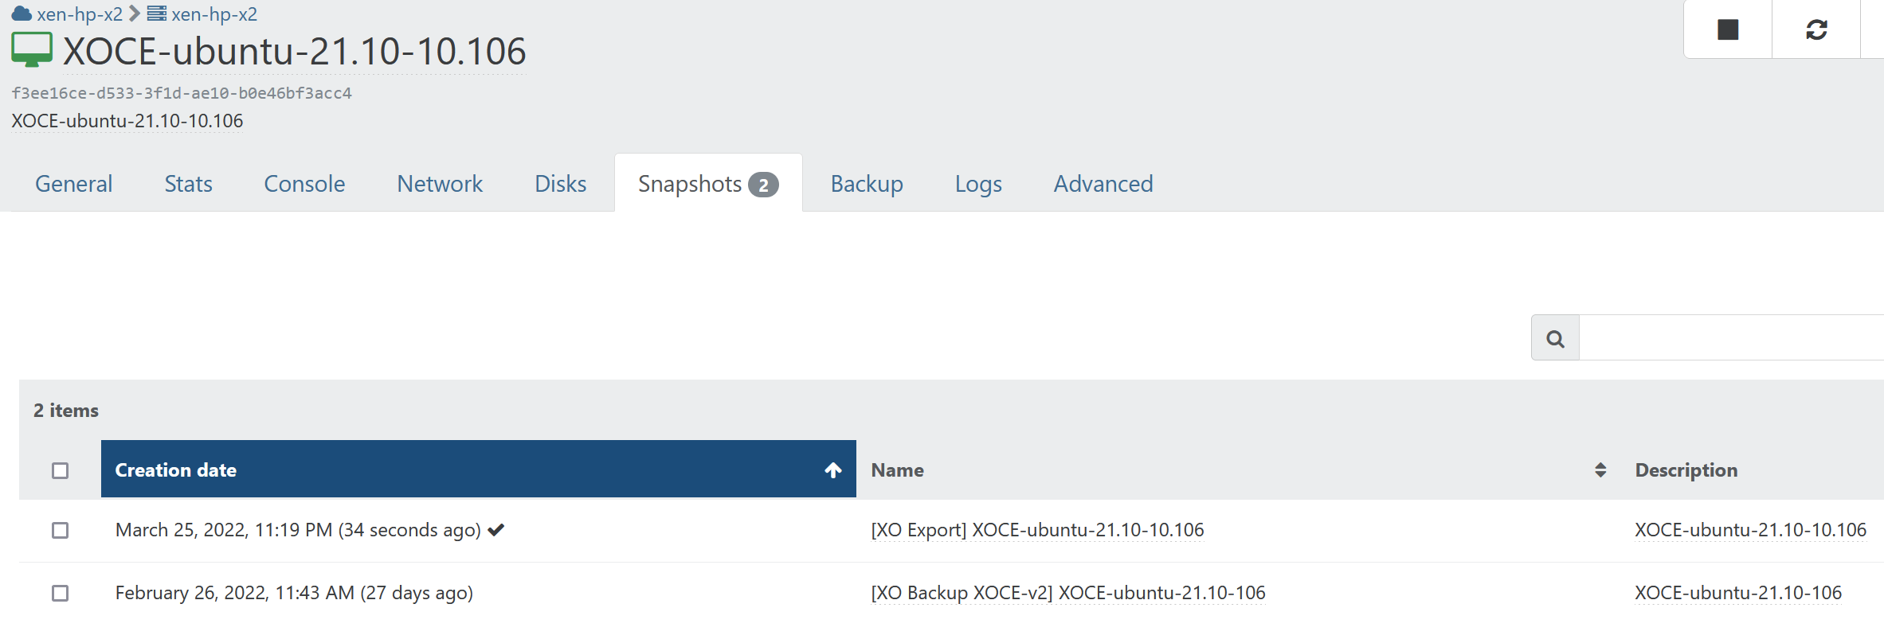Viewport: 1884px width, 639px height.
Task: Click the Description column header
Action: pos(1686,470)
